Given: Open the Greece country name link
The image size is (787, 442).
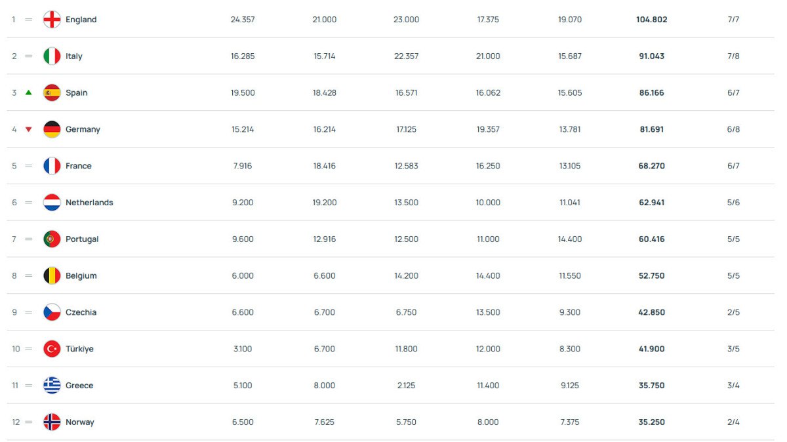Looking at the screenshot, I should click(79, 386).
